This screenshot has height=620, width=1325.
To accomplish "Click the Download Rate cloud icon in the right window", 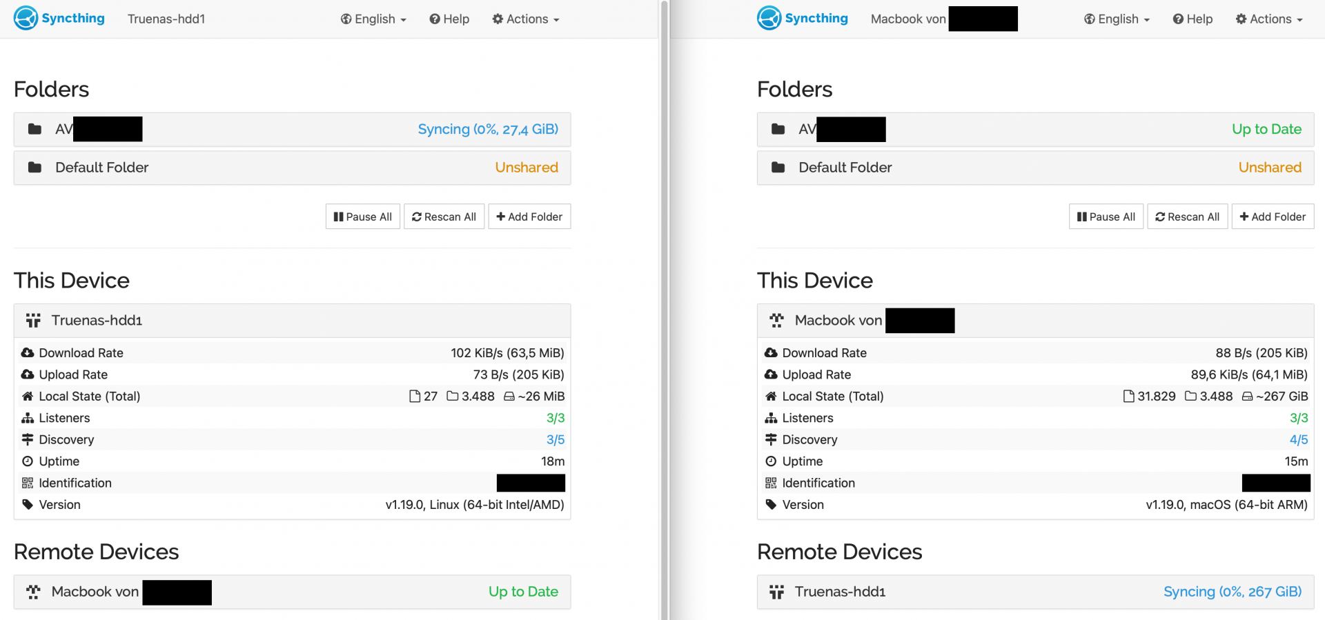I will pyautogui.click(x=771, y=353).
